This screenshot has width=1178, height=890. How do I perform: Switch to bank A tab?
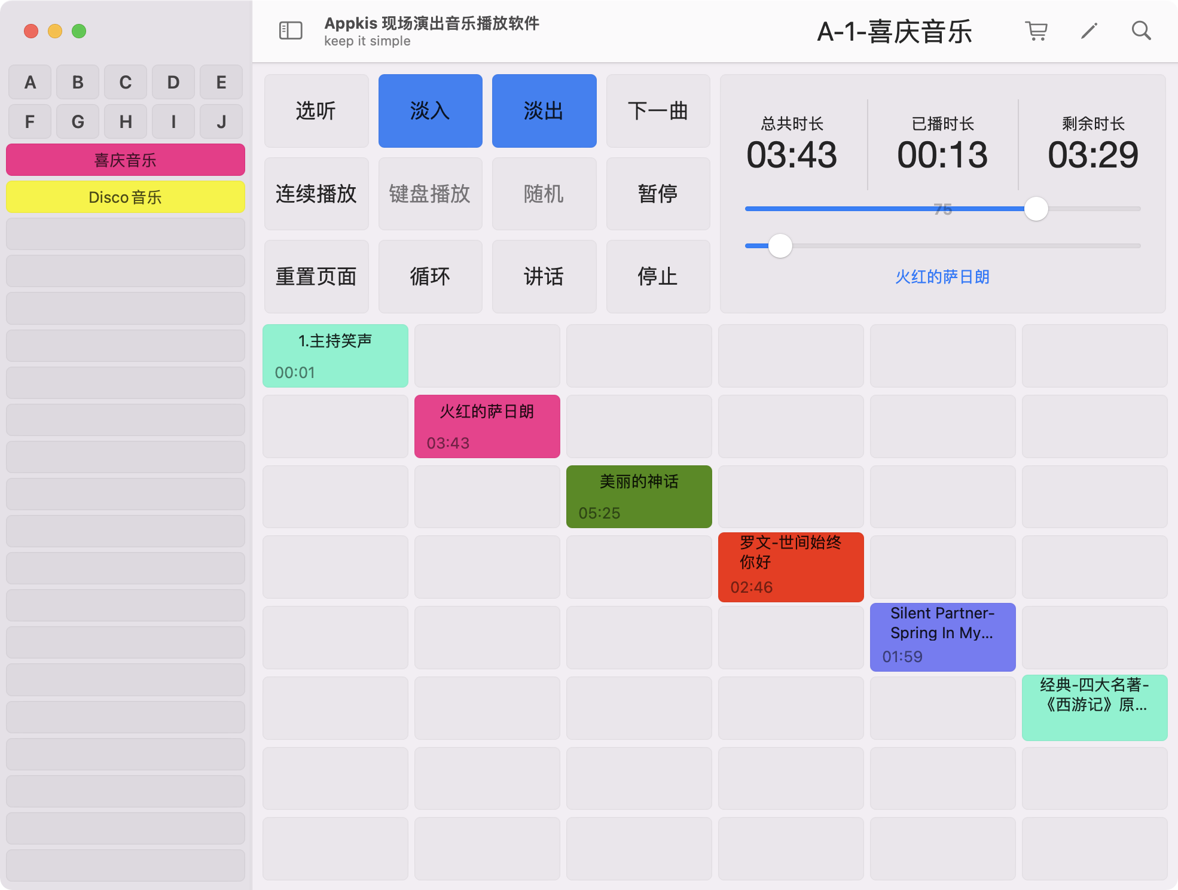[x=30, y=82]
